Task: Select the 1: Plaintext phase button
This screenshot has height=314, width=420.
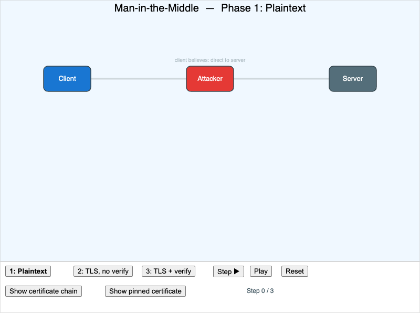Action: point(28,271)
